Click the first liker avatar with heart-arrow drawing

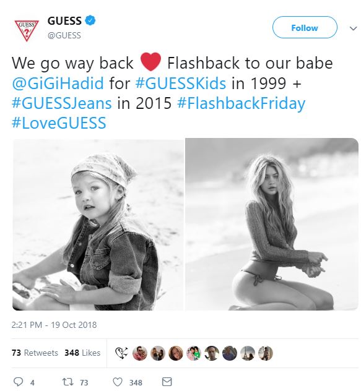pos(121,353)
